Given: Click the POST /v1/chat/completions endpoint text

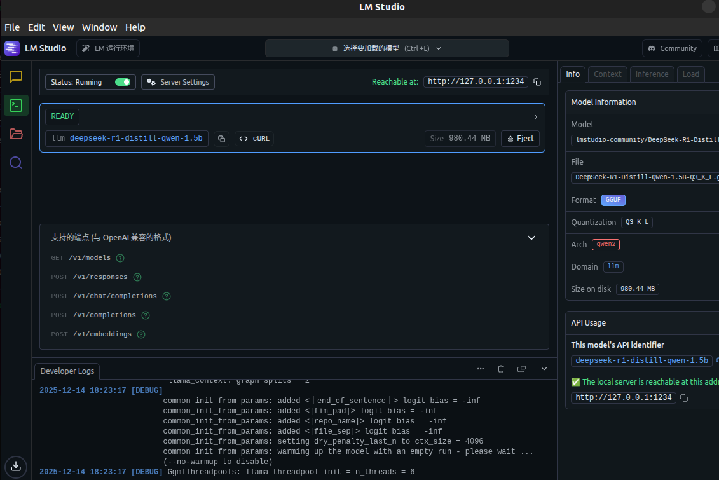Looking at the screenshot, I should click(x=104, y=296).
